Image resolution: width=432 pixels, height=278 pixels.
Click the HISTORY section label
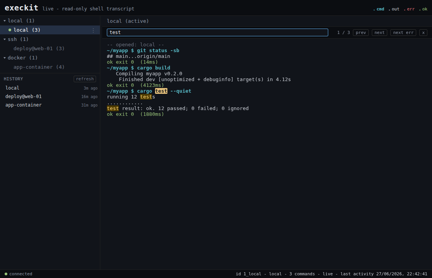point(13,79)
